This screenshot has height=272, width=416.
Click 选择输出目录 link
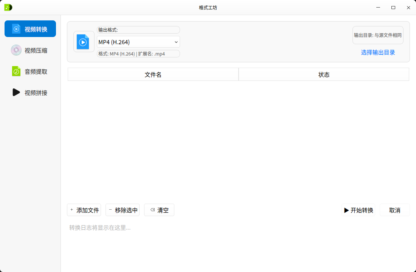(x=378, y=53)
